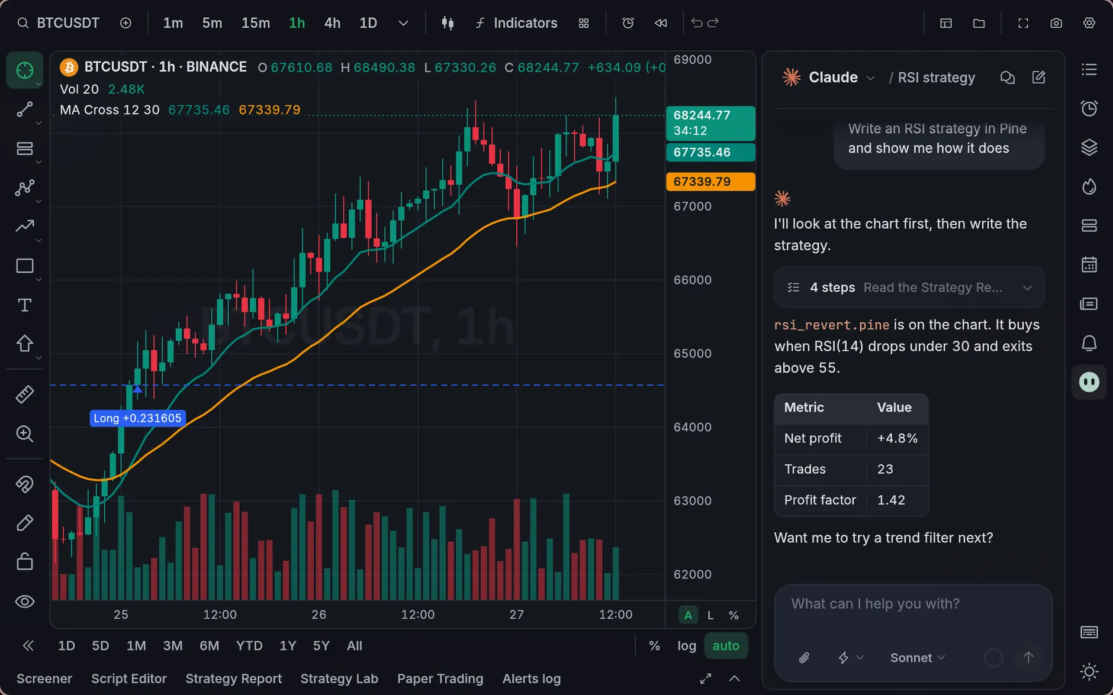This screenshot has width=1113, height=695.
Task: Toggle log scale on the chart
Action: coord(687,646)
